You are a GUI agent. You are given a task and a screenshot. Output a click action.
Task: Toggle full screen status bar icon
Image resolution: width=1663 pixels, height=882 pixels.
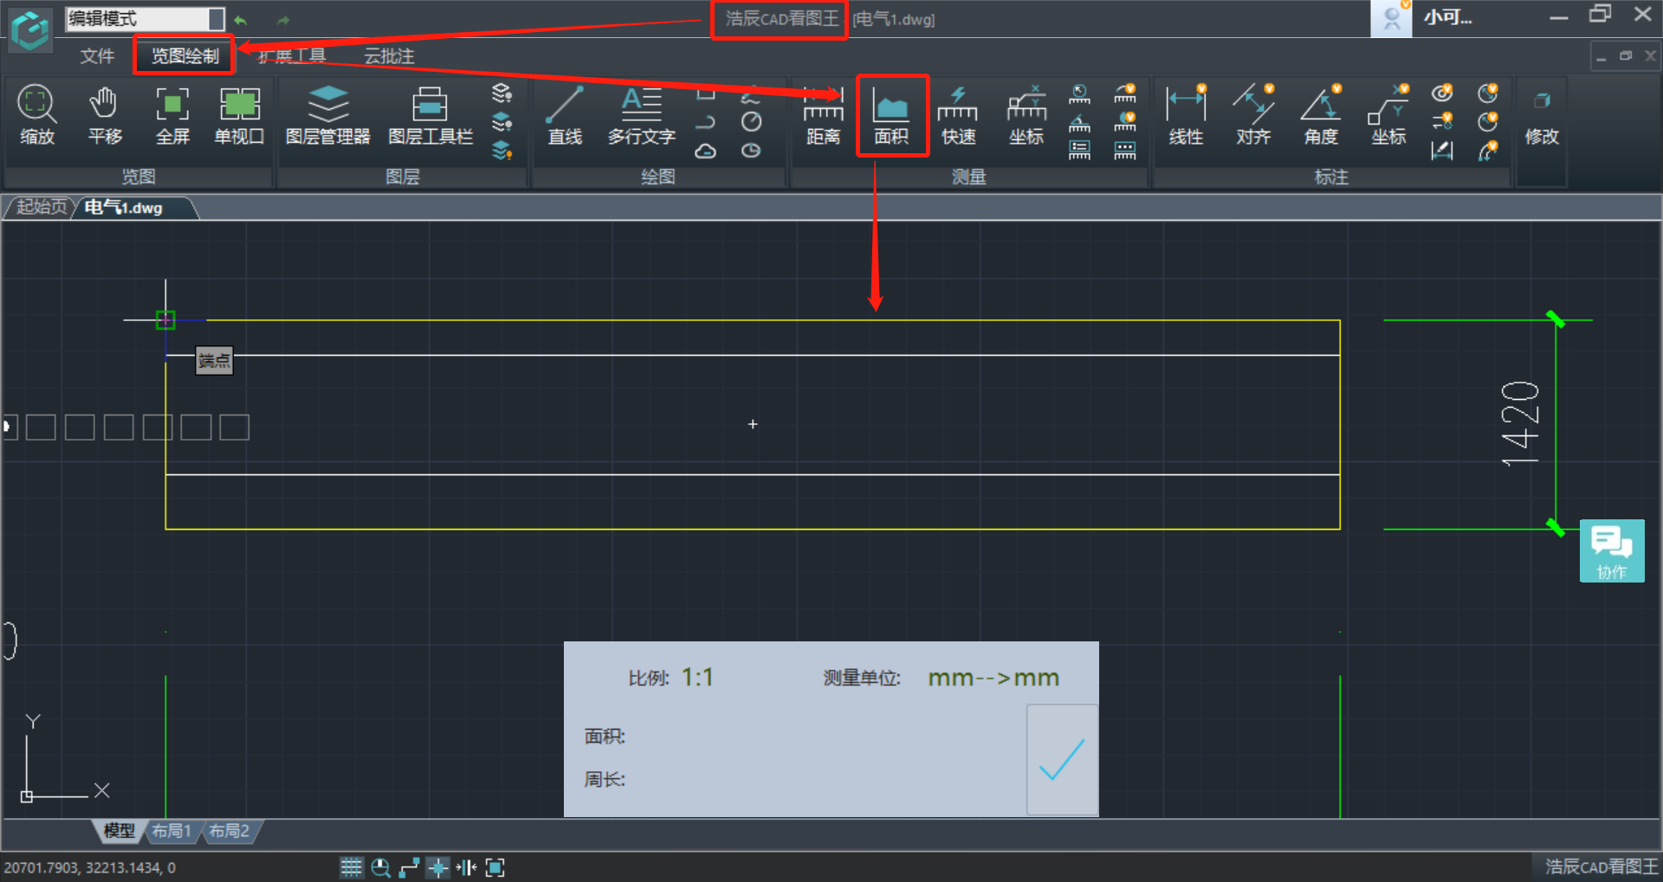pyautogui.click(x=495, y=867)
